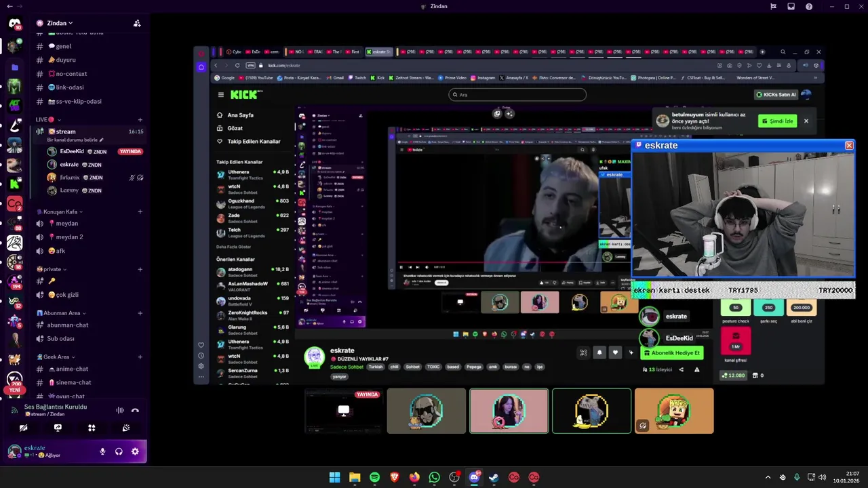This screenshot has width=868, height=488.
Task: Collapse the private category
Action: pyautogui.click(x=52, y=269)
